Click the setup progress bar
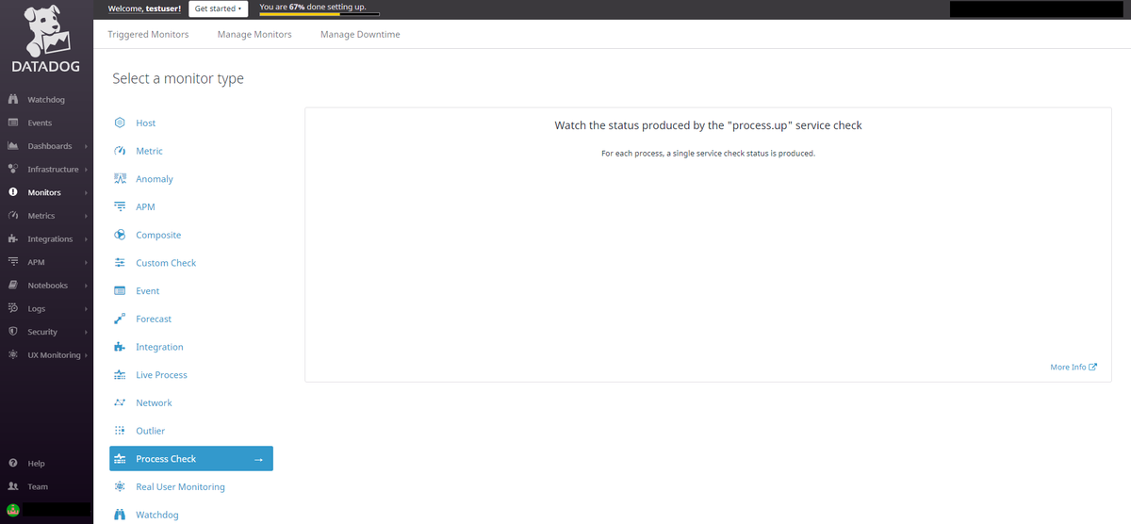Screen dimensions: 1131x524 320,14
